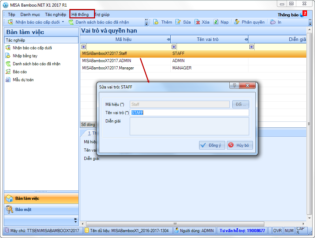Open the Mẫu dự toán sidebar icon
Screen dimensions: 315x238
point(8,80)
